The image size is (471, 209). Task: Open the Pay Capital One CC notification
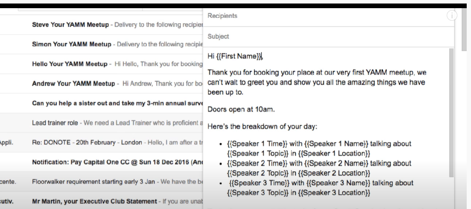pos(117,162)
